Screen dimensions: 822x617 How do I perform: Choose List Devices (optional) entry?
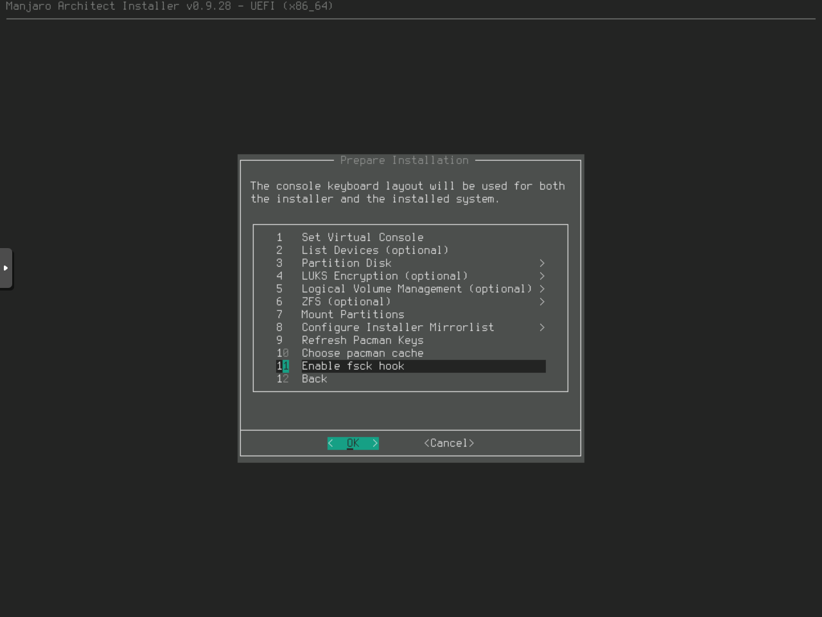(374, 250)
